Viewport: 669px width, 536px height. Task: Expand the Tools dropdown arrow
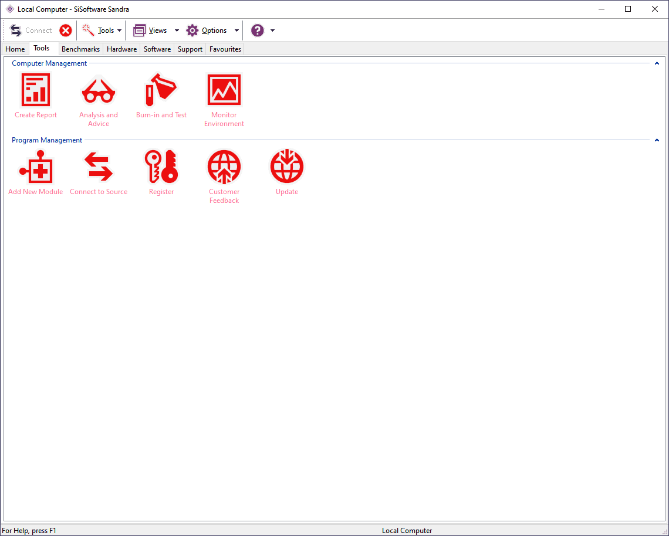point(120,30)
